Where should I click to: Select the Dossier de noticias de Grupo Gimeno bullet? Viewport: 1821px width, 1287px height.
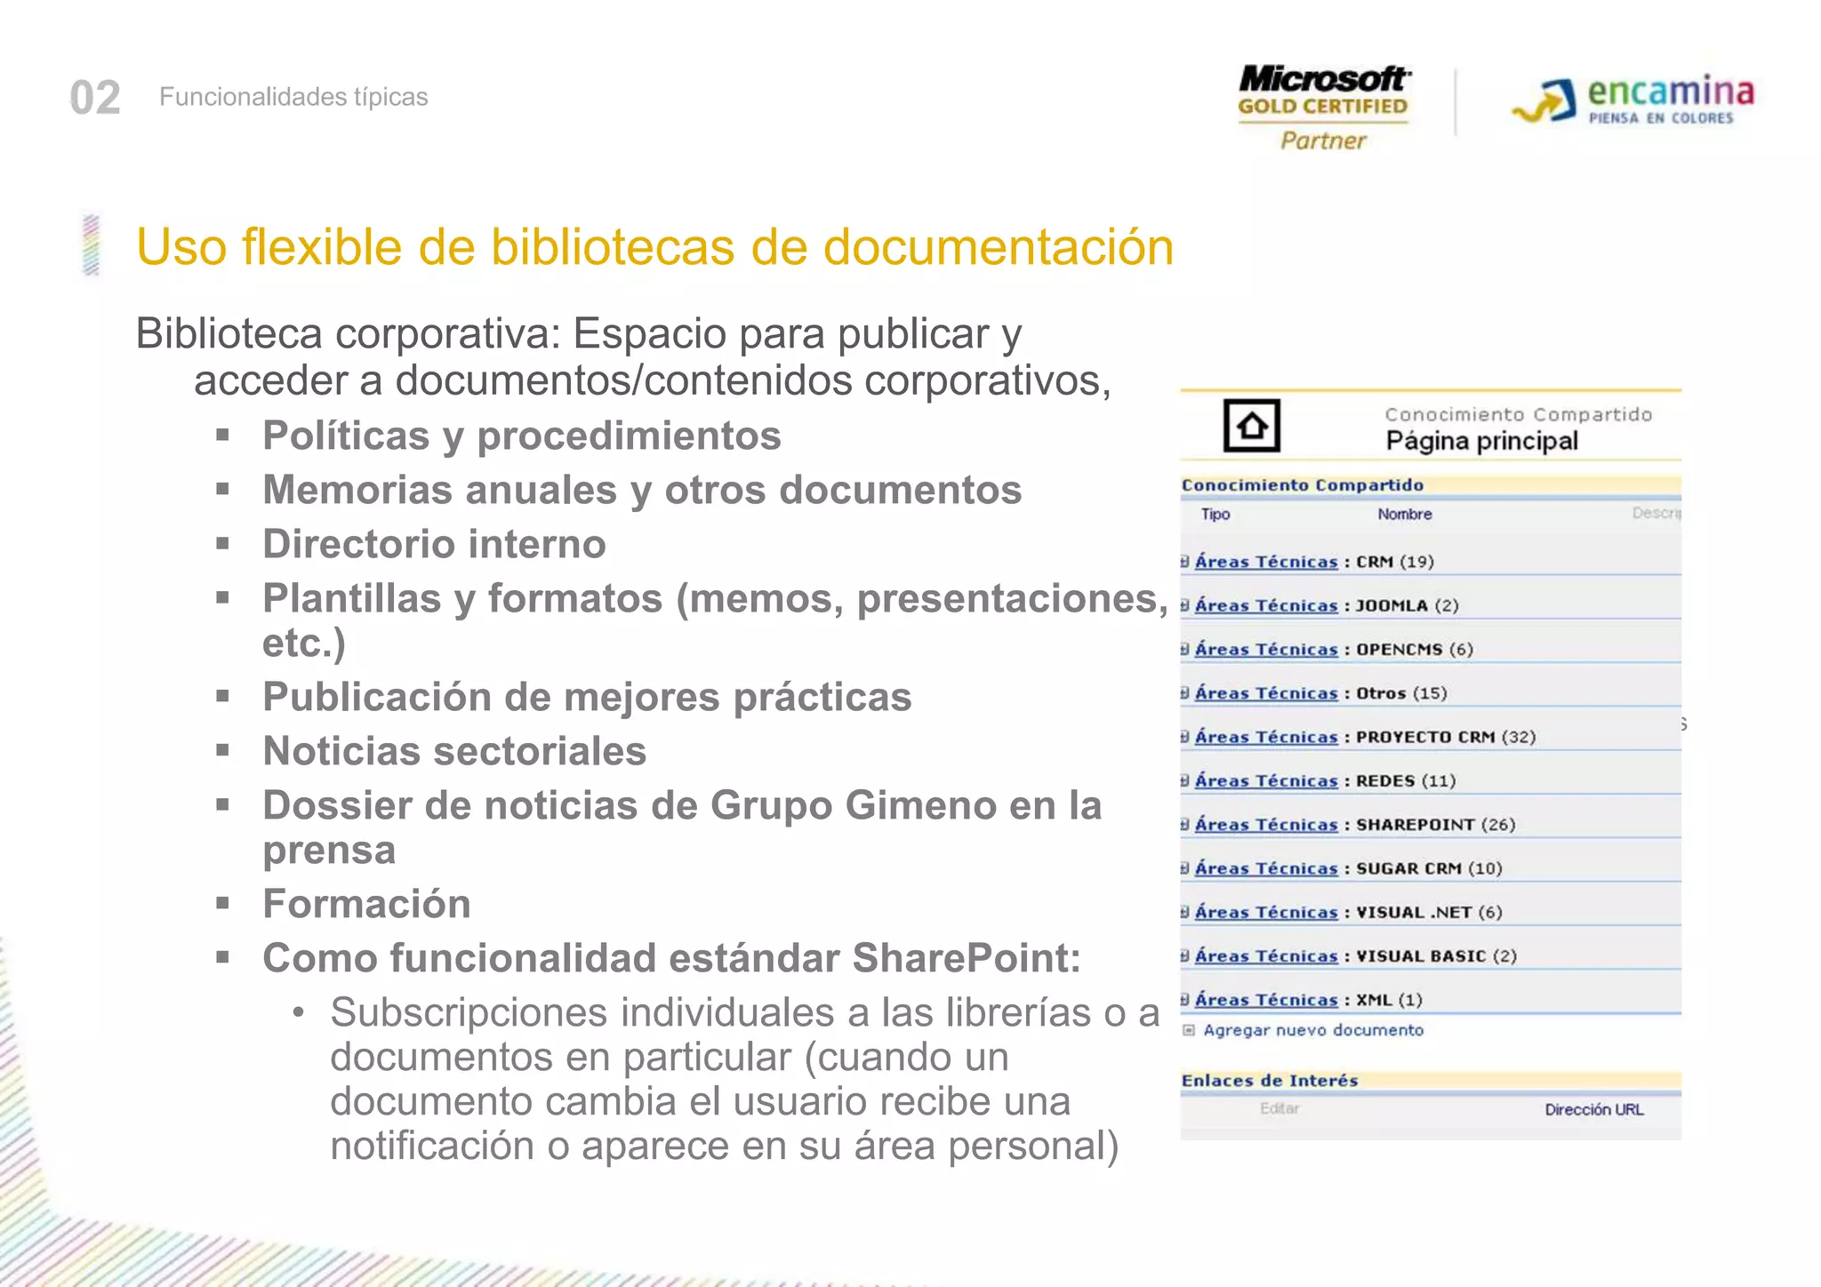click(682, 827)
